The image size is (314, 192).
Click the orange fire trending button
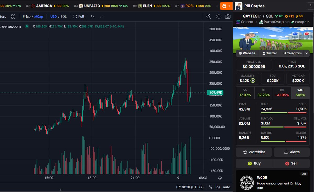click(x=227, y=6)
